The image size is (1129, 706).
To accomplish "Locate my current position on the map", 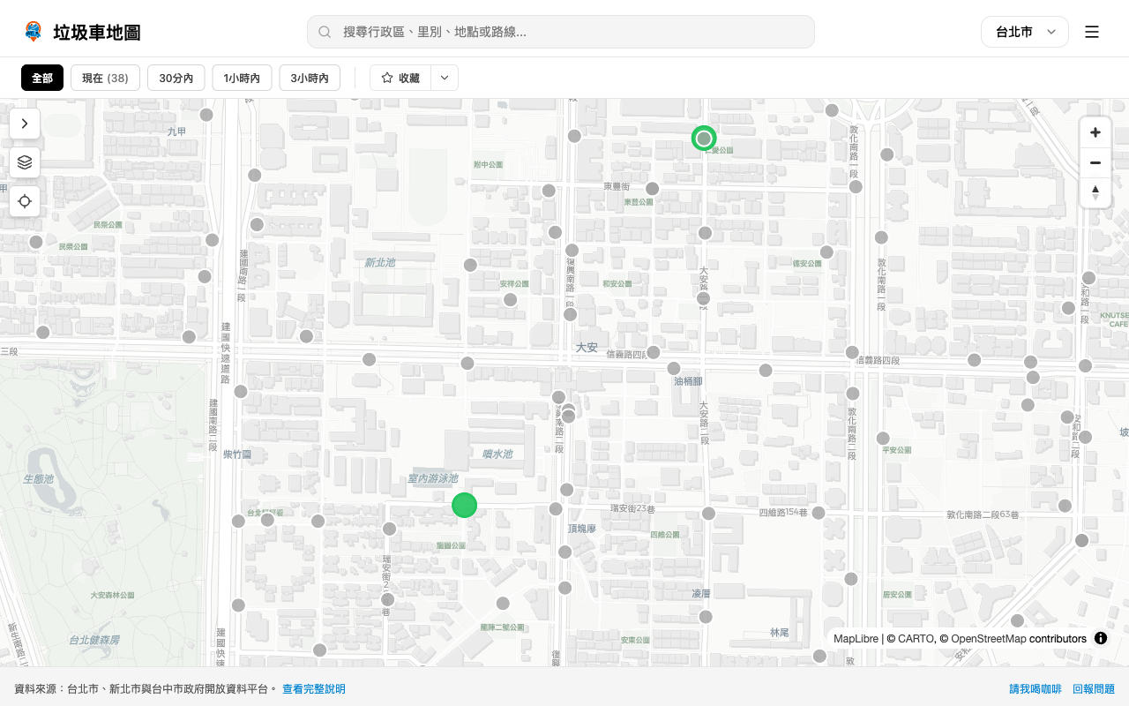I will pyautogui.click(x=25, y=201).
